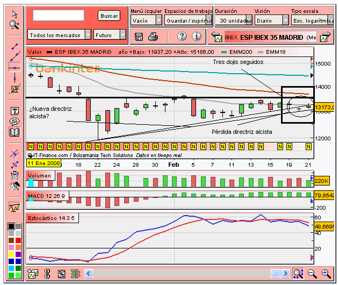This screenshot has width=339, height=285.
Task: Select the parallel lines tool
Action: (x=15, y=154)
